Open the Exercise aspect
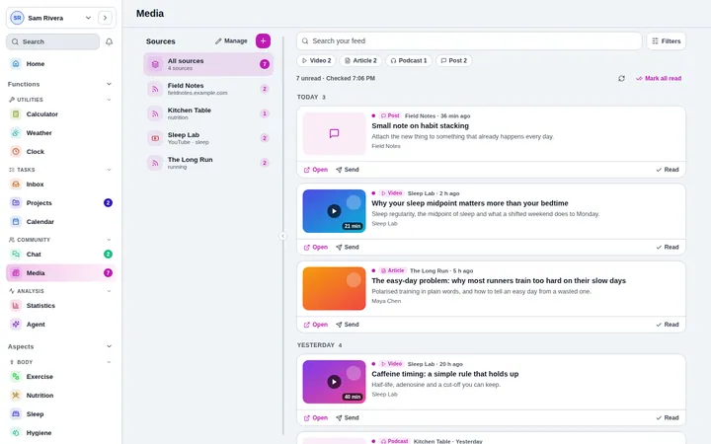Image resolution: width=711 pixels, height=444 pixels. [61, 377]
